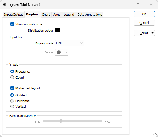Image resolution: width=158 pixels, height=137 pixels.
Task: Open the Legend tab
Action: (69, 15)
